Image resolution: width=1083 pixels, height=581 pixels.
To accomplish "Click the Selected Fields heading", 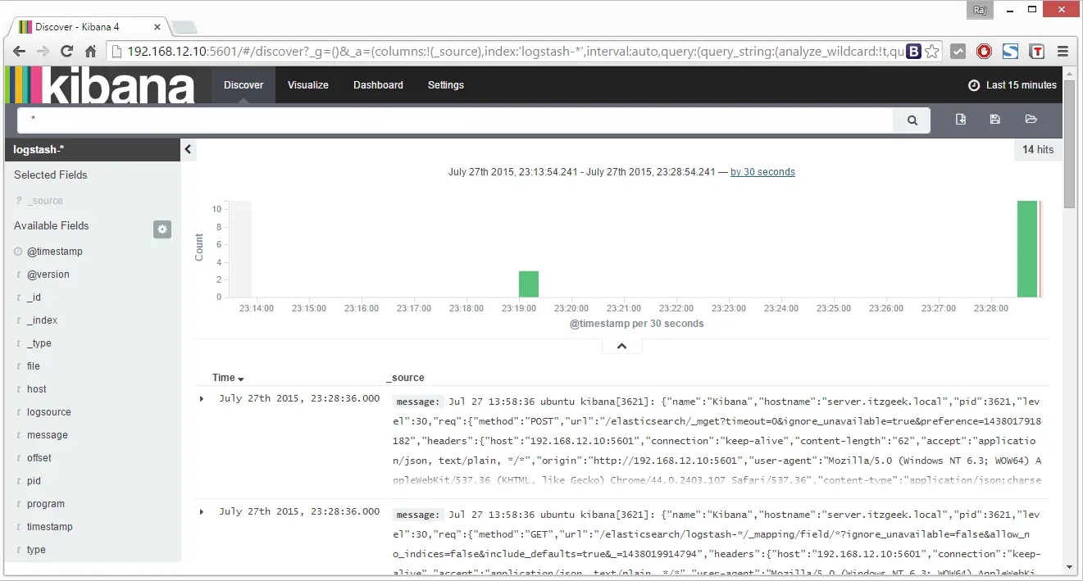I will click(x=51, y=175).
